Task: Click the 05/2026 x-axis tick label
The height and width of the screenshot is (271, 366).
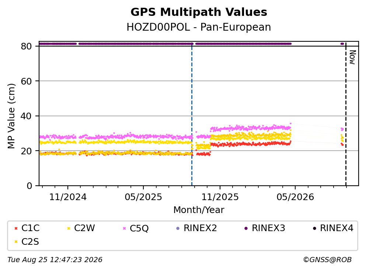Action: pyautogui.click(x=295, y=197)
